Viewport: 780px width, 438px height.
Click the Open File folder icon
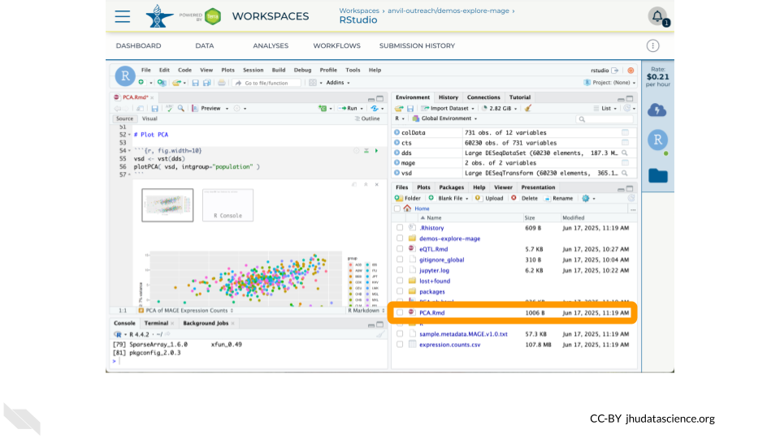[x=176, y=83]
